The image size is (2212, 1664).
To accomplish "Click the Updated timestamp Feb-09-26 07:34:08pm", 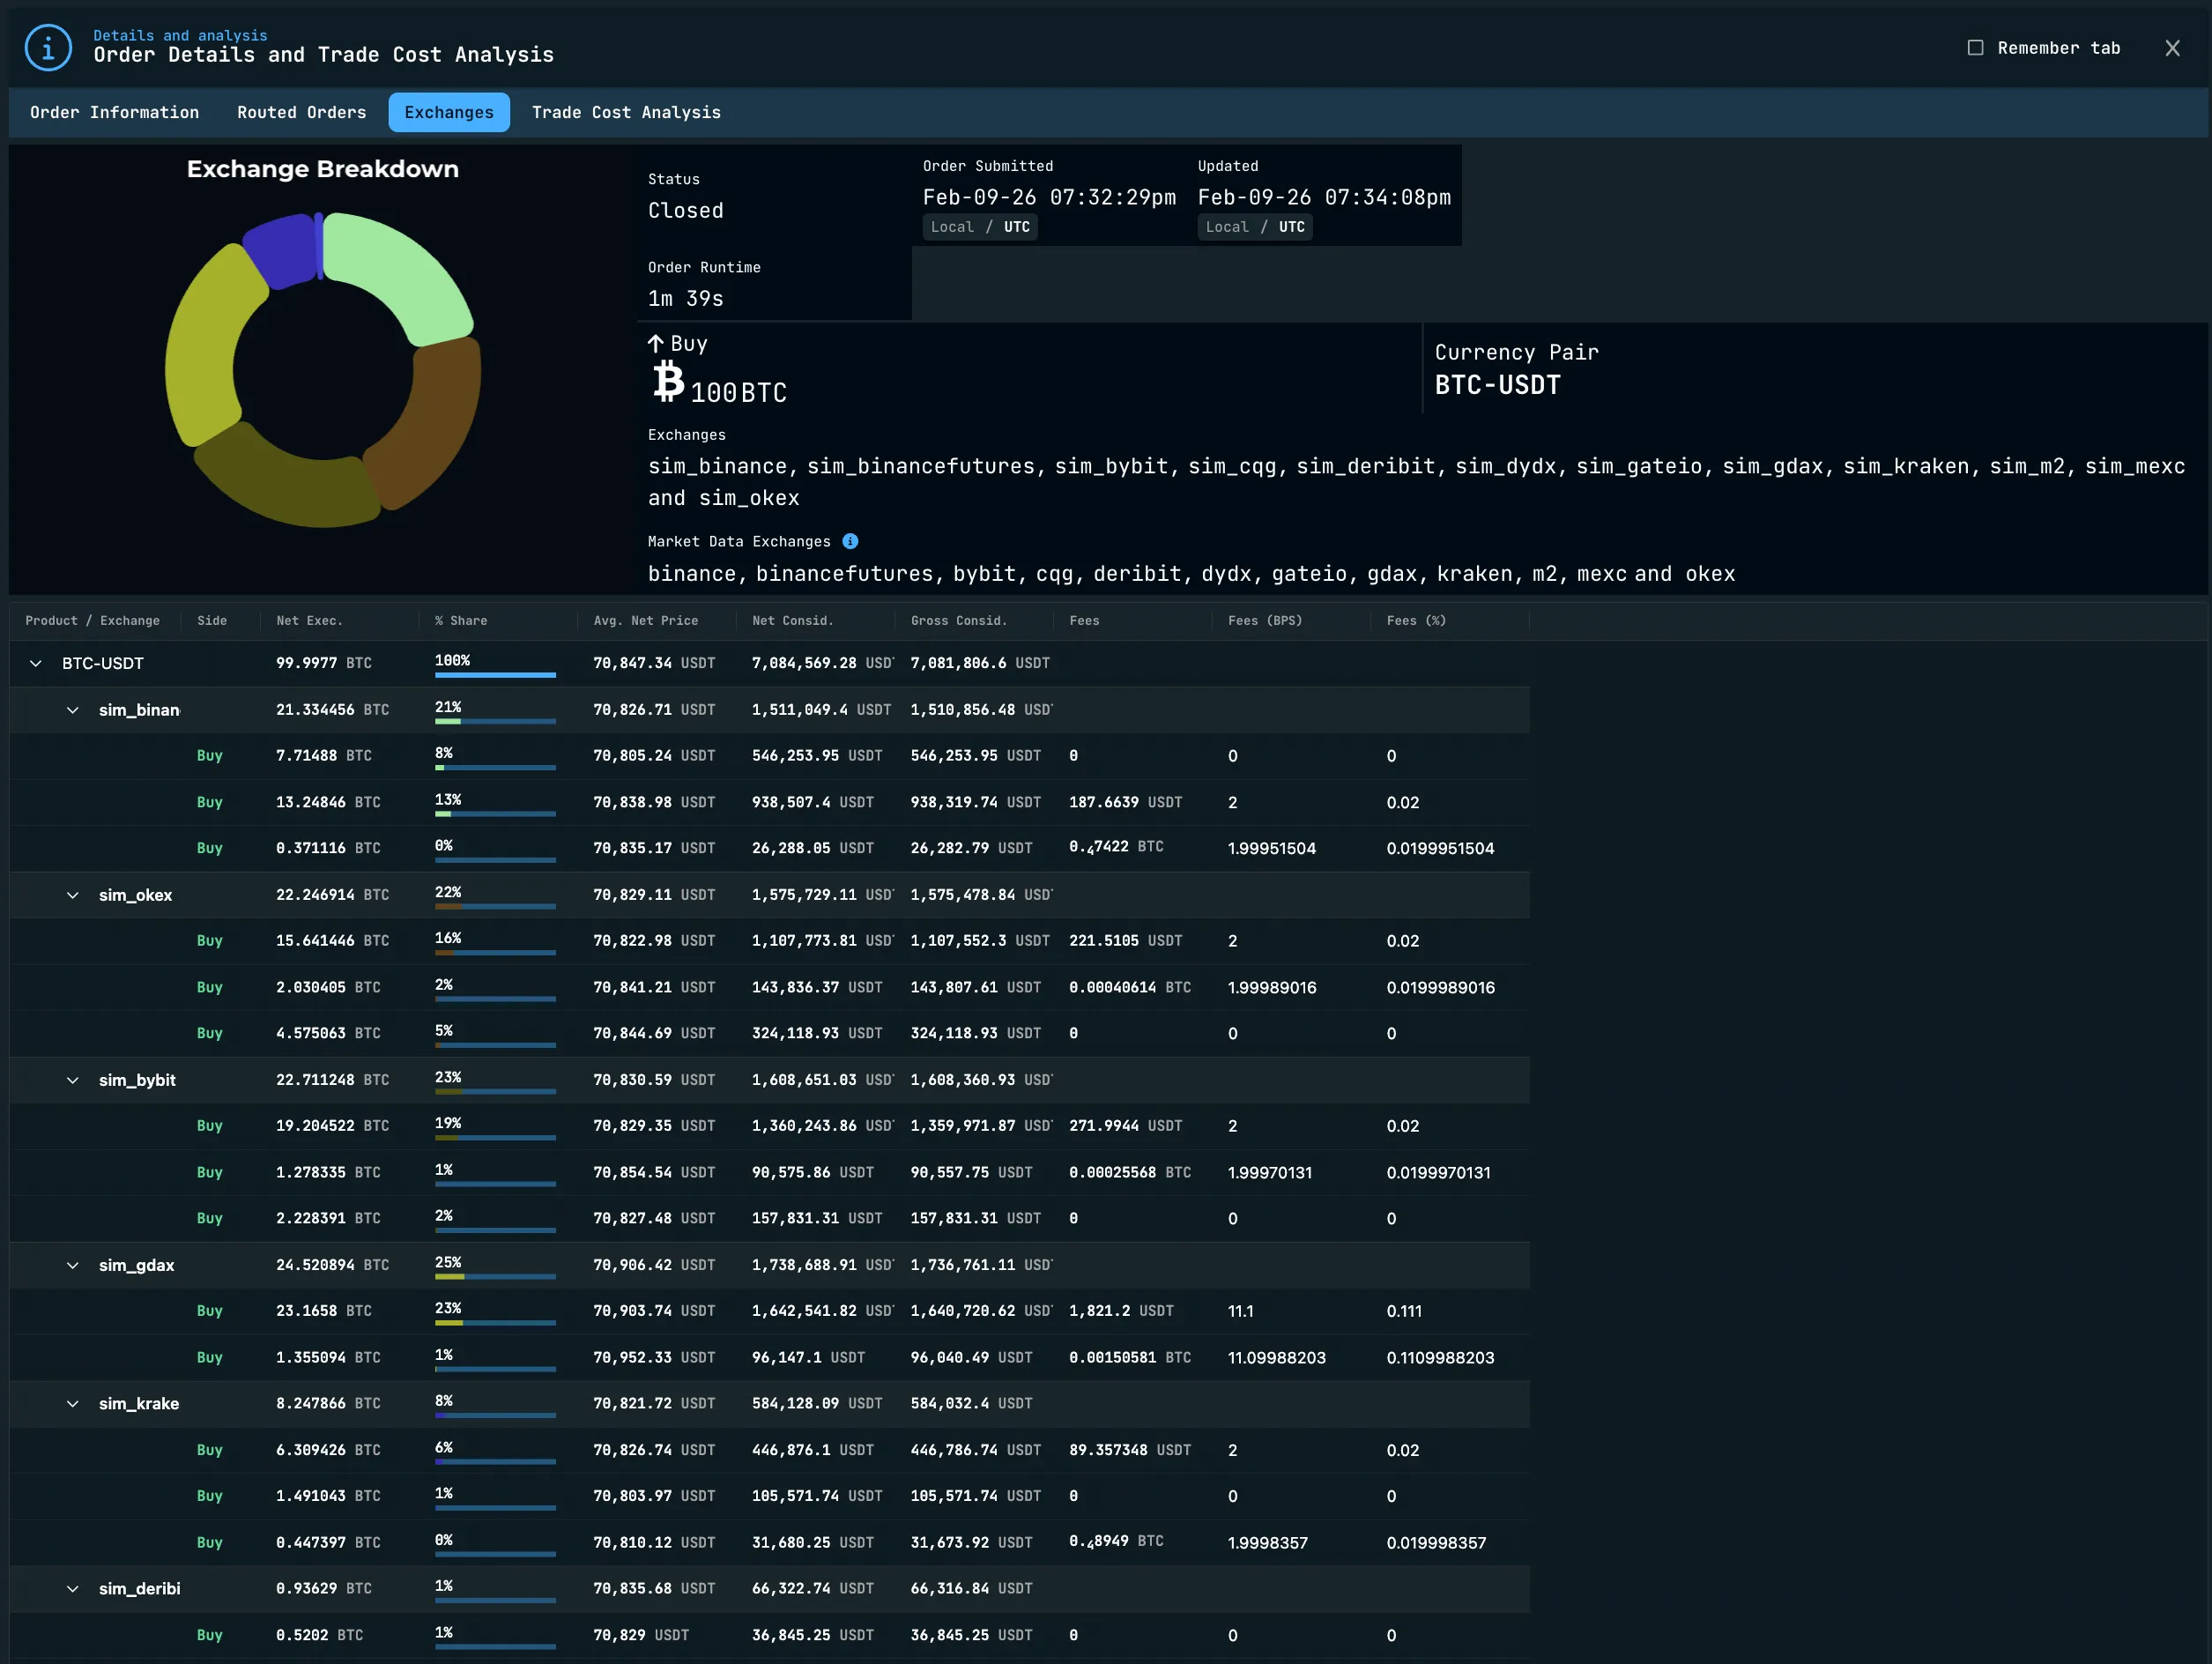I will 1324,197.
